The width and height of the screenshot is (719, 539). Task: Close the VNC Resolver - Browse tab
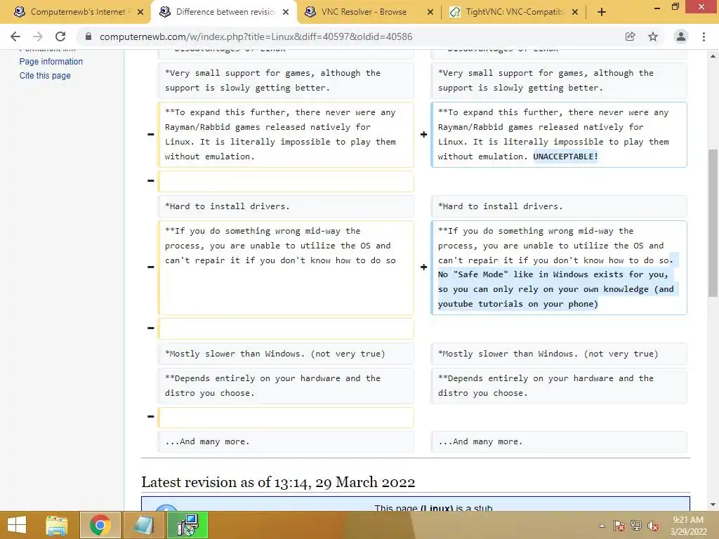(x=430, y=12)
